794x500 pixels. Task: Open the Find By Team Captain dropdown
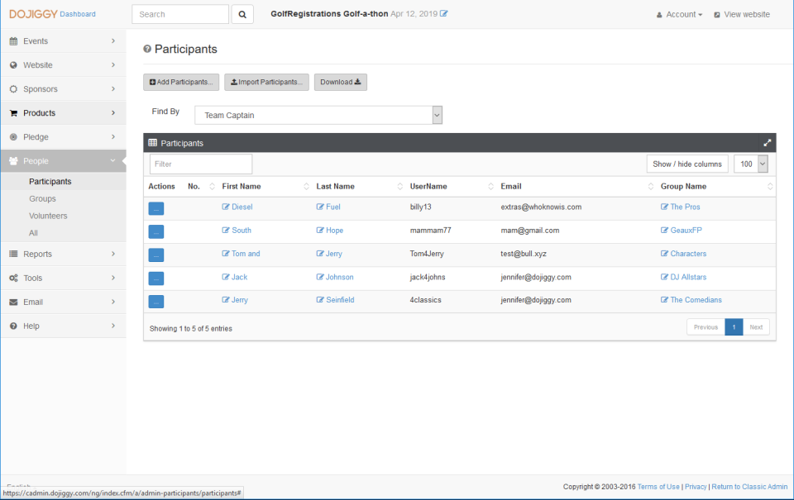coord(318,115)
